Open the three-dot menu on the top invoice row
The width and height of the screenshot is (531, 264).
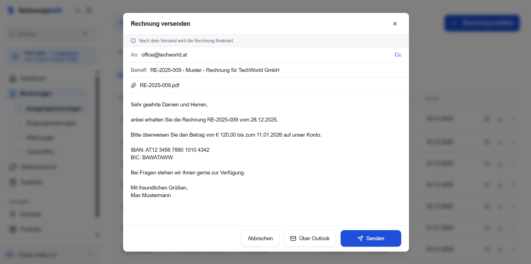coord(514,119)
